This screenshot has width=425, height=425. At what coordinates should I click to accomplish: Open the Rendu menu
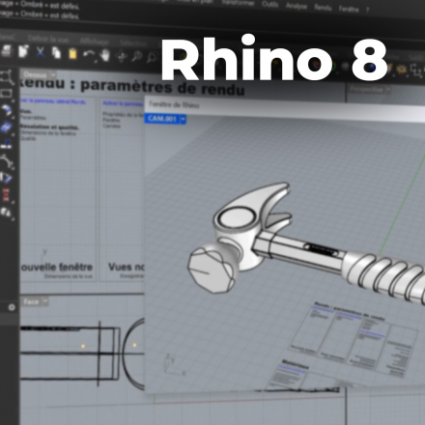[323, 8]
